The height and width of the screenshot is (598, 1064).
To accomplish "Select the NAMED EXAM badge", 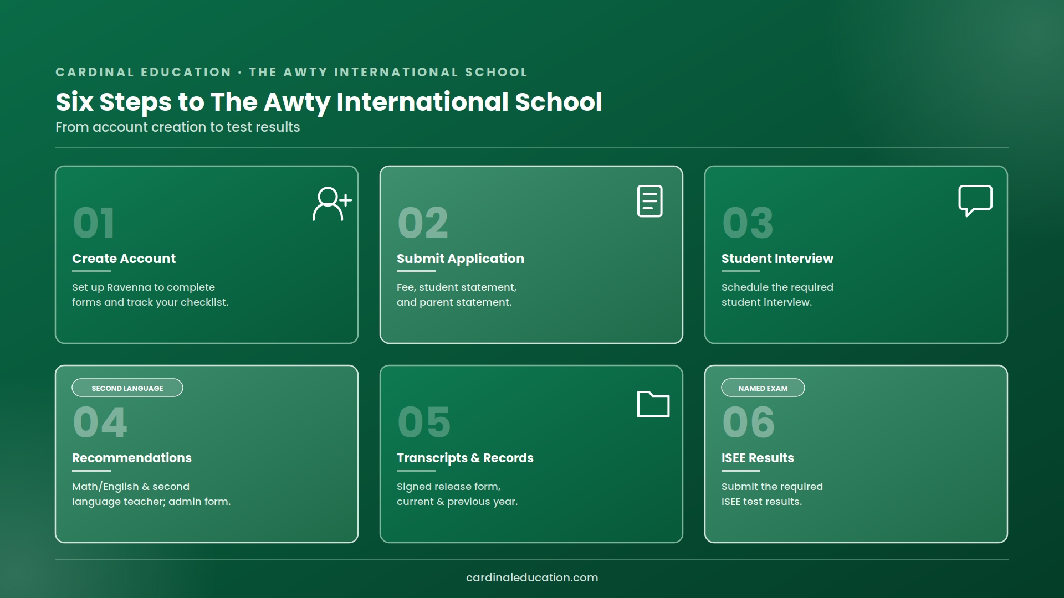I will pyautogui.click(x=763, y=388).
